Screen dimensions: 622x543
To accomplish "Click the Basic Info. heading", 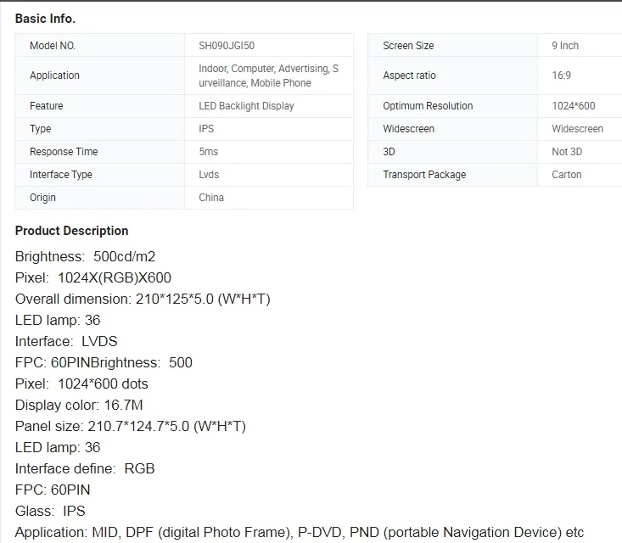I will point(45,19).
